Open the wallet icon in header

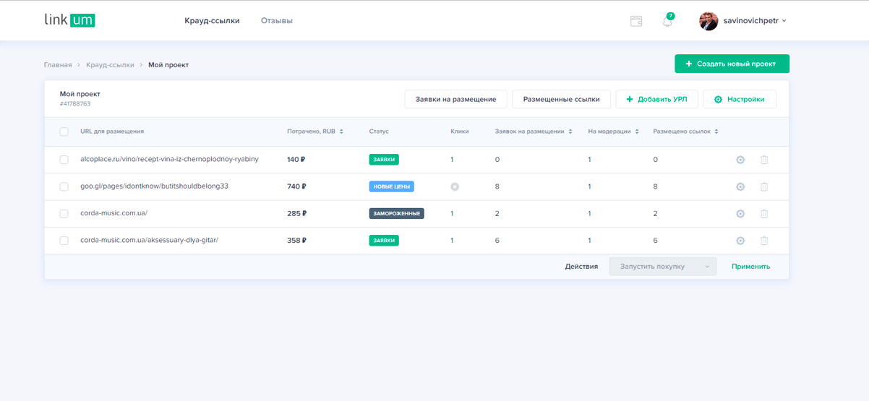click(636, 21)
